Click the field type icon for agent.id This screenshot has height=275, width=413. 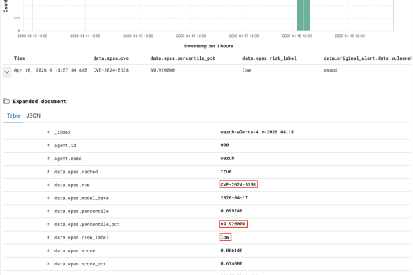pyautogui.click(x=48, y=145)
